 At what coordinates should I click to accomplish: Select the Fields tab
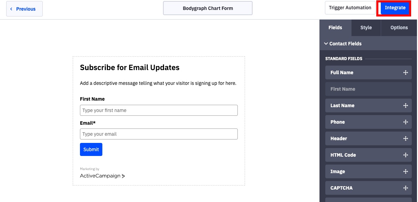[335, 27]
